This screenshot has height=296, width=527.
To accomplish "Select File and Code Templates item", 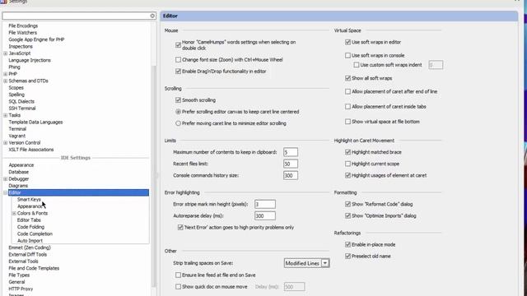I will [x=34, y=269].
